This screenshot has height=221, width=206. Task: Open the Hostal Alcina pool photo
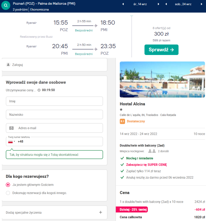[x=162, y=79]
